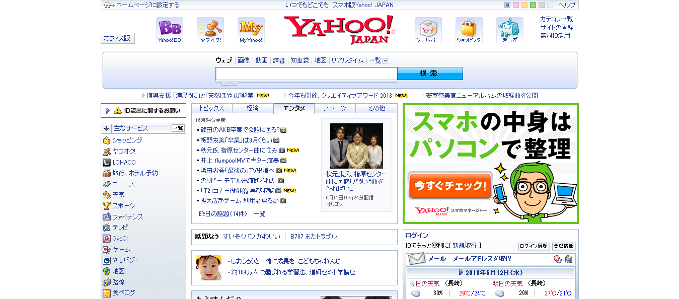Open the baby photo thumbnail

pos(209,268)
